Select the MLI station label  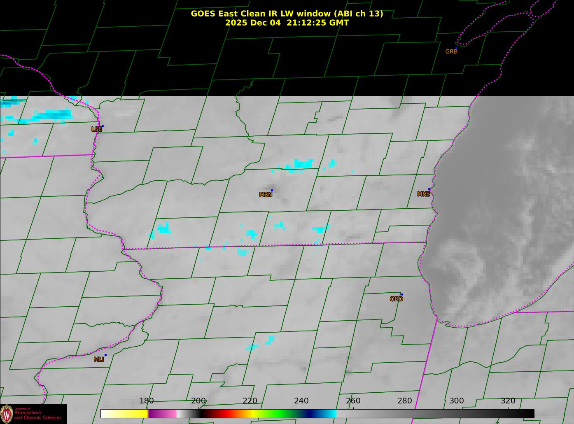click(99, 359)
